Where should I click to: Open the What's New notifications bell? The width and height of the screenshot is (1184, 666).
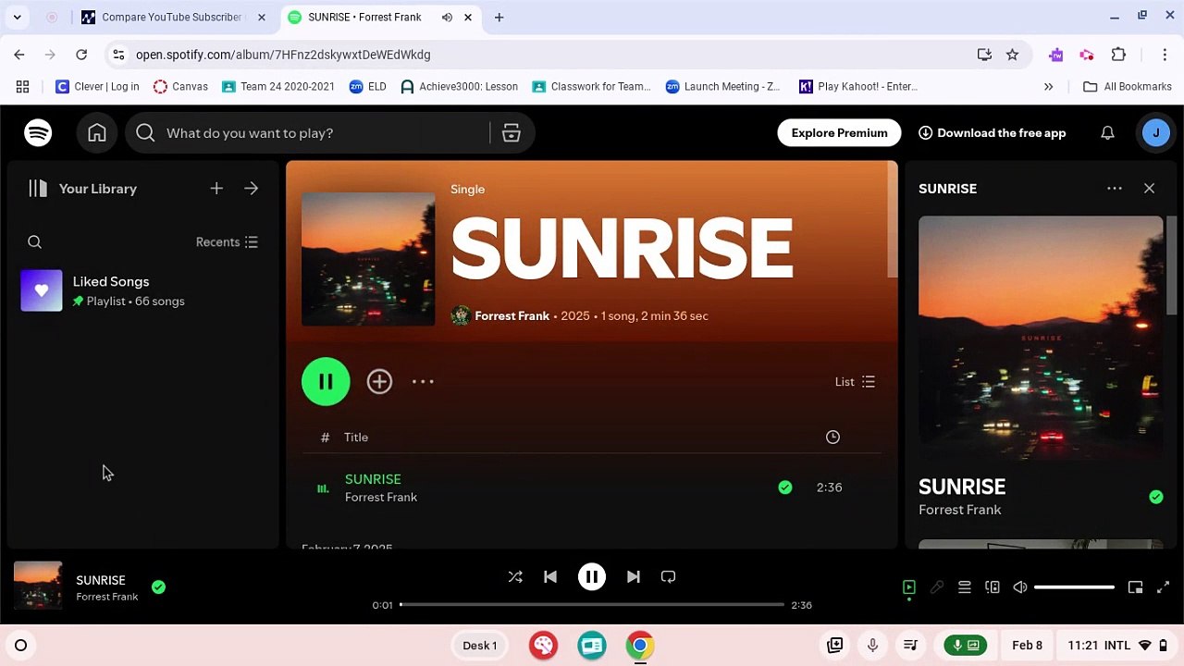1107,133
